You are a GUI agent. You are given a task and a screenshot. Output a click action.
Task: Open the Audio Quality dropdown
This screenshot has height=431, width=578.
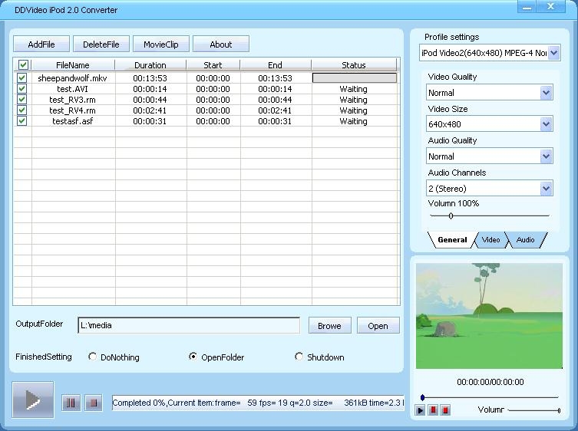click(x=546, y=156)
